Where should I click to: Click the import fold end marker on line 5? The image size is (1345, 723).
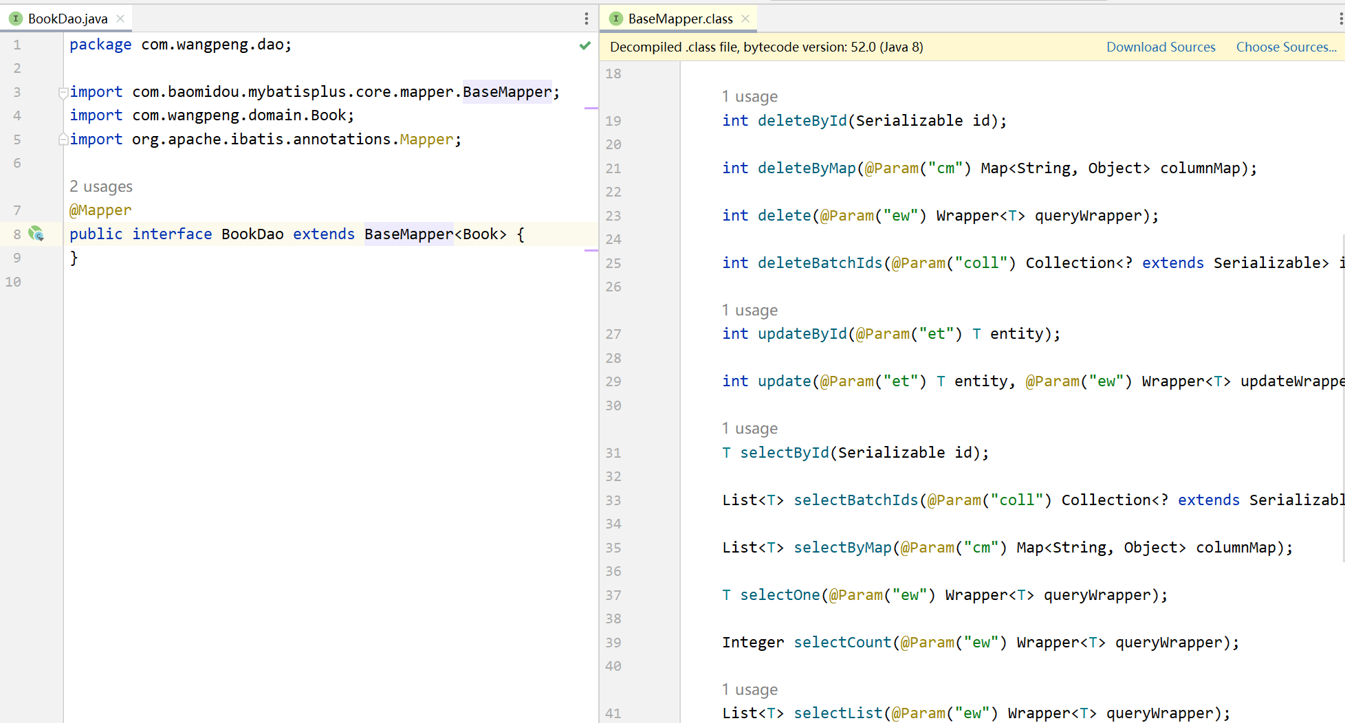63,140
